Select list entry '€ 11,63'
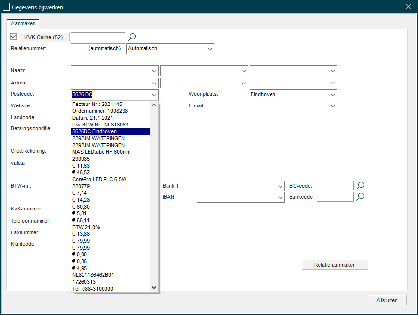 tap(111, 166)
